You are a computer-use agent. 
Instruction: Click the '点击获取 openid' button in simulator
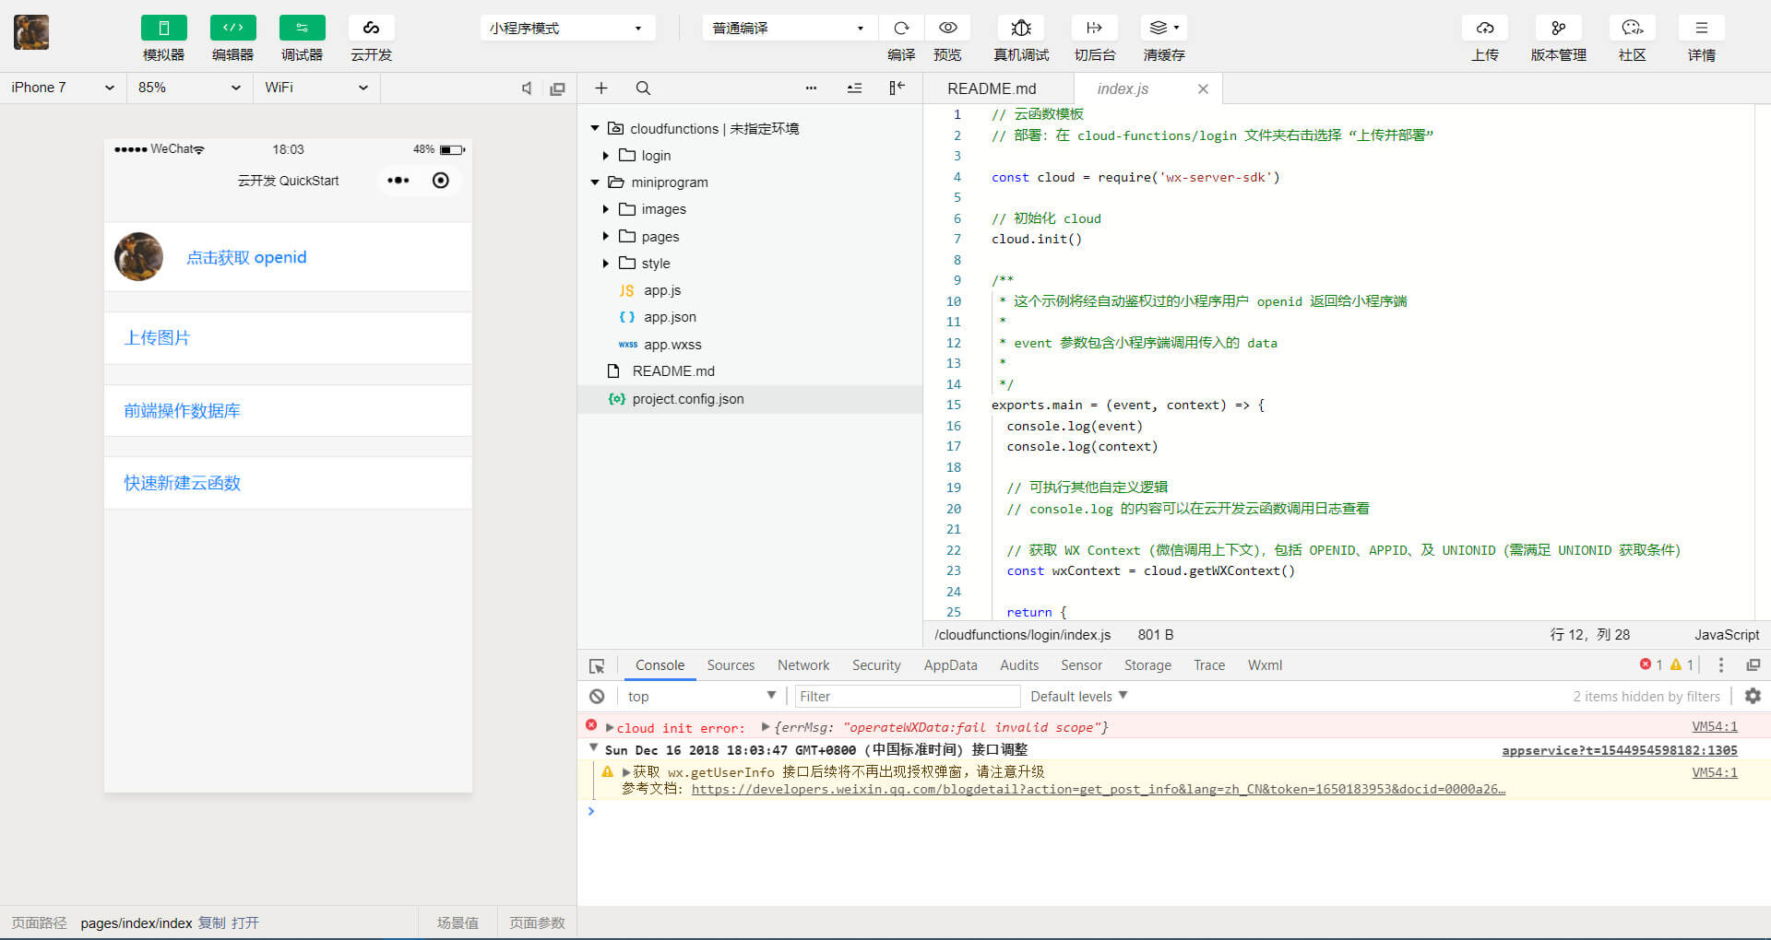(246, 258)
